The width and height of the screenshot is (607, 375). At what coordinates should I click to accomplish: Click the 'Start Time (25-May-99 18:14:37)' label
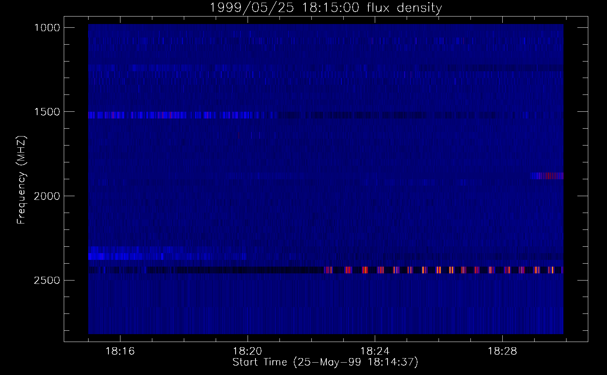325,362
